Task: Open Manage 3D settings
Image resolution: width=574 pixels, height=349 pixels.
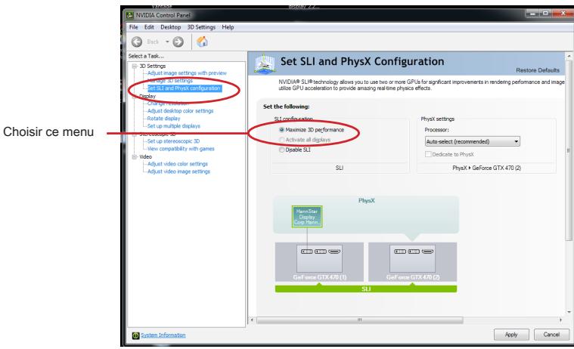Action: (x=170, y=81)
